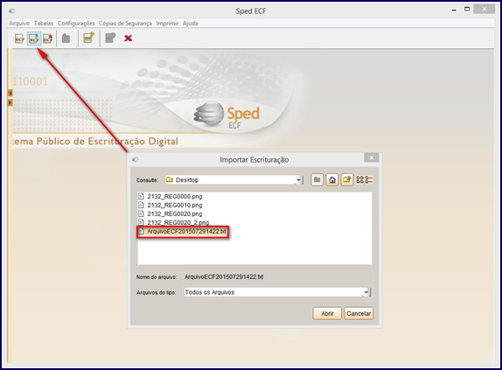This screenshot has height=370, width=502.
Task: Click the gray document icon beside the red X
Action: [x=110, y=38]
